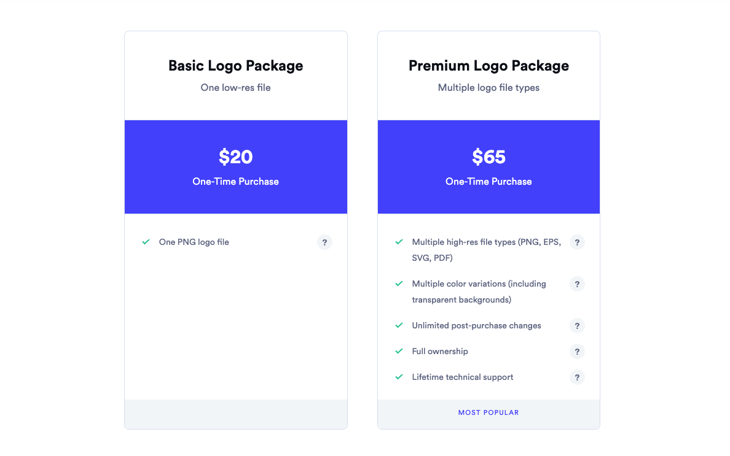Show help for Unlimited post-purchase changes
The image size is (730, 456).
point(577,326)
